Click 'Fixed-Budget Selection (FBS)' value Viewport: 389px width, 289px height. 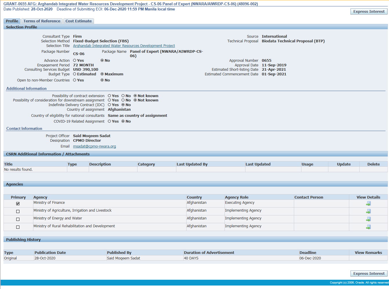point(101,41)
